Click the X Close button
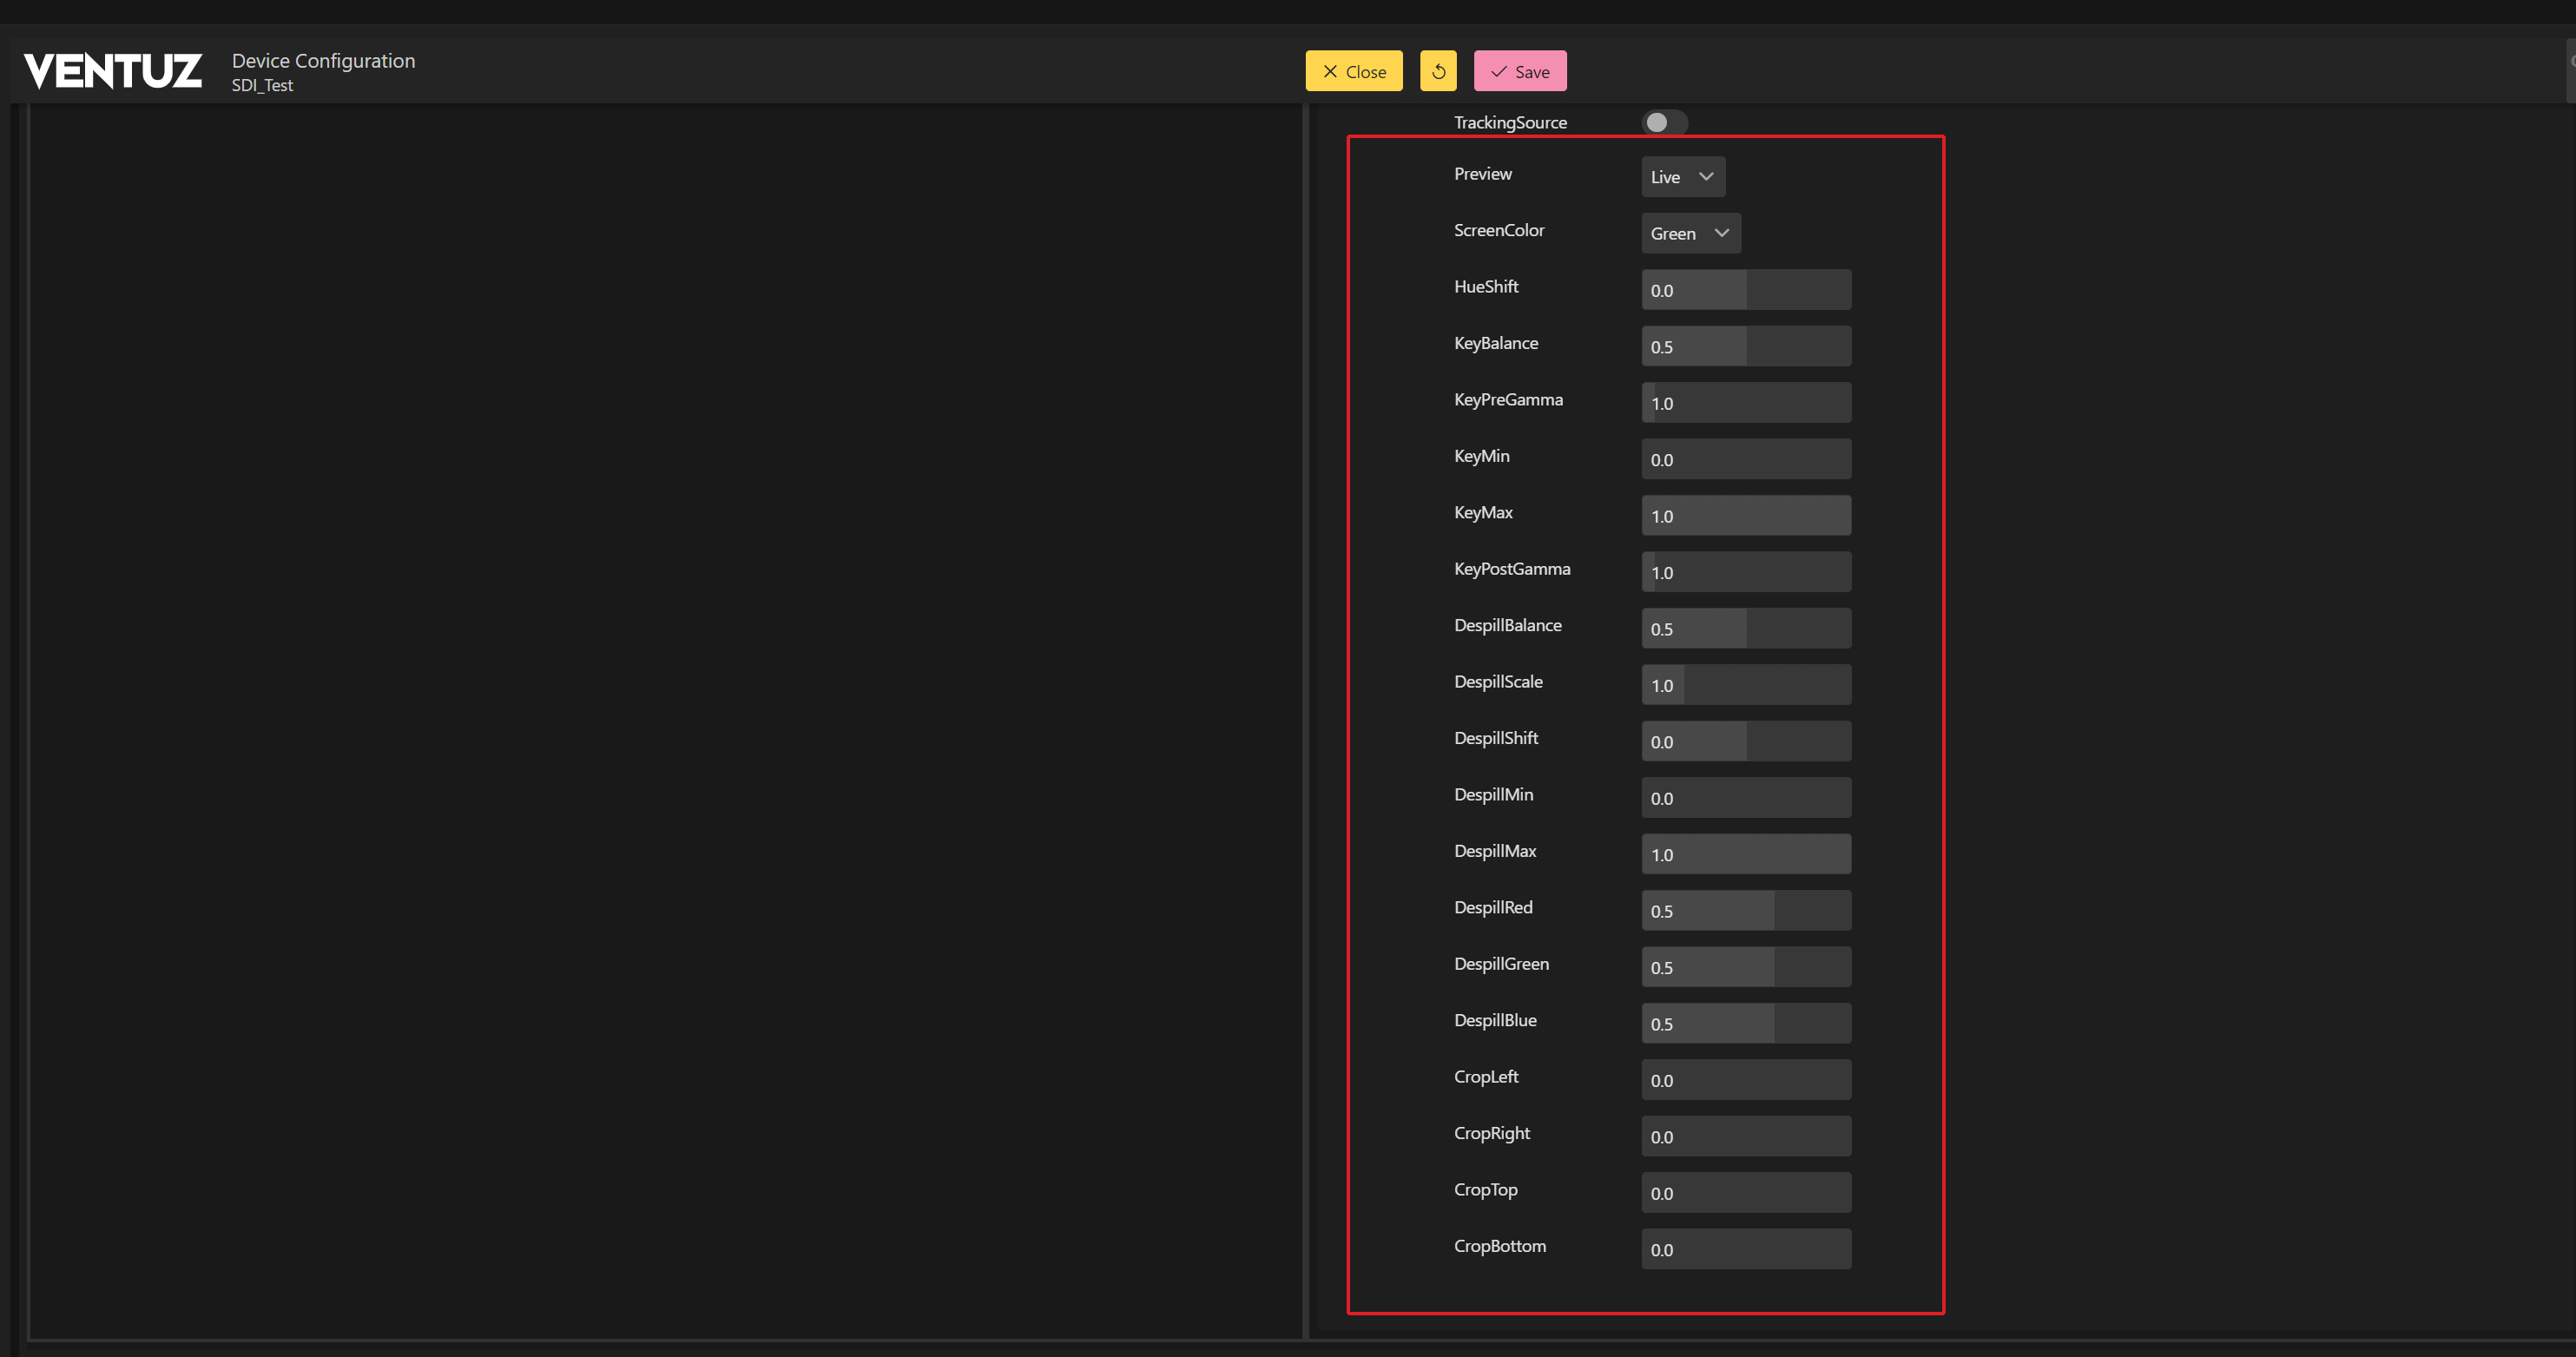This screenshot has height=1357, width=2576. (x=1353, y=71)
